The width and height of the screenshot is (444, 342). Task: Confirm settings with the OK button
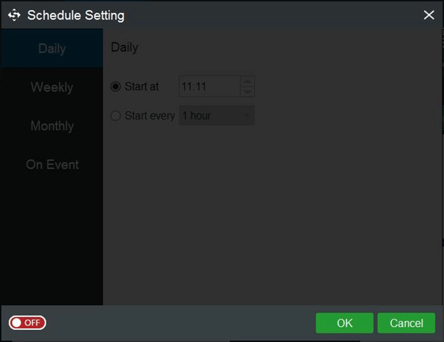pos(344,323)
